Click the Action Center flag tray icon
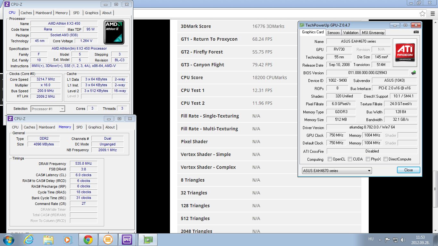The image size is (438, 246). pos(388,240)
